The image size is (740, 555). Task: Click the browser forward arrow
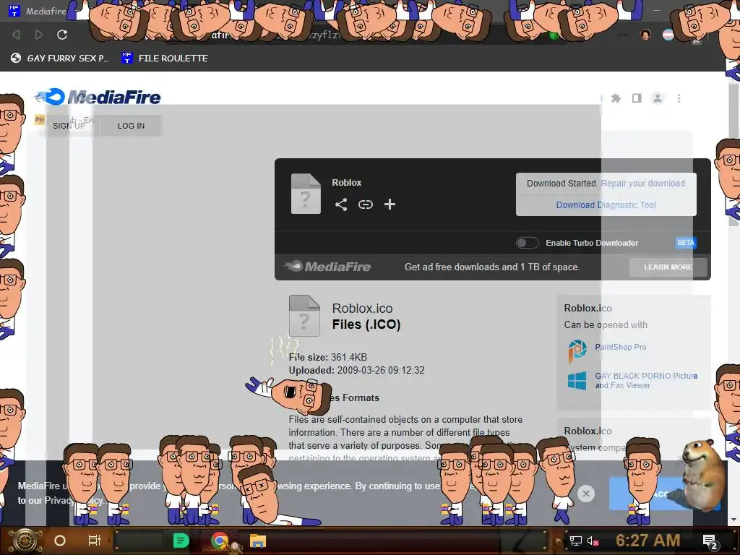point(39,35)
